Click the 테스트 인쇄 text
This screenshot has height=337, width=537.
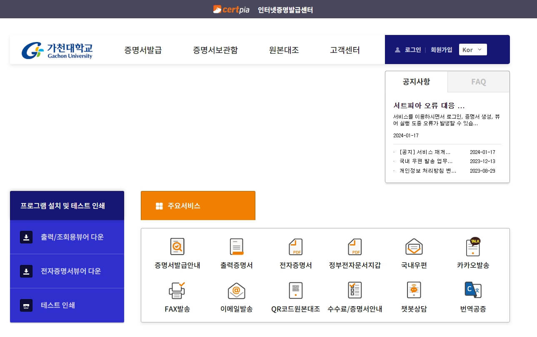[x=58, y=305]
